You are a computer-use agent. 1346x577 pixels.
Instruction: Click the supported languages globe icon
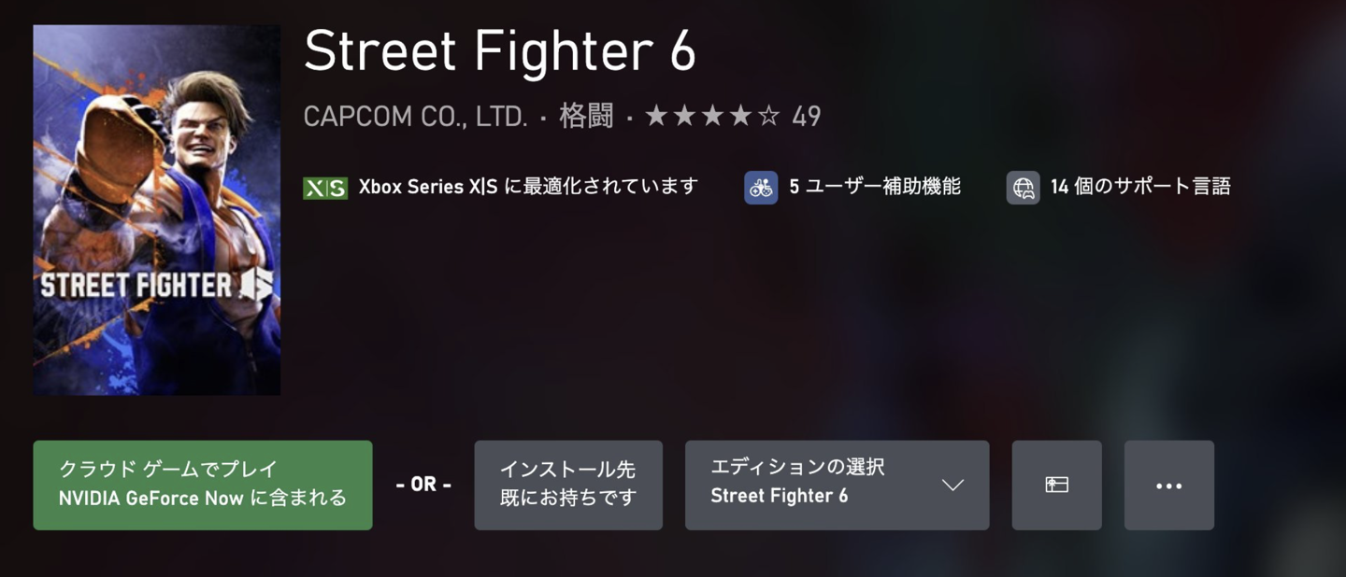pos(1023,188)
